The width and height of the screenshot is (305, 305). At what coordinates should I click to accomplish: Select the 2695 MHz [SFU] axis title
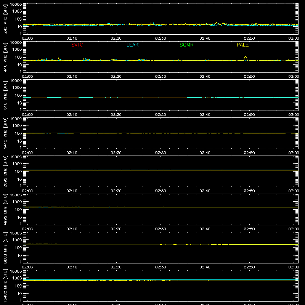tap(5, 171)
